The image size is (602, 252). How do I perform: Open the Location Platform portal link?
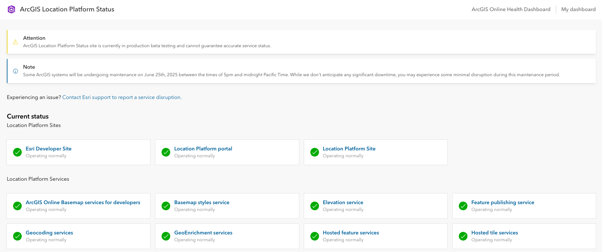[x=203, y=149]
